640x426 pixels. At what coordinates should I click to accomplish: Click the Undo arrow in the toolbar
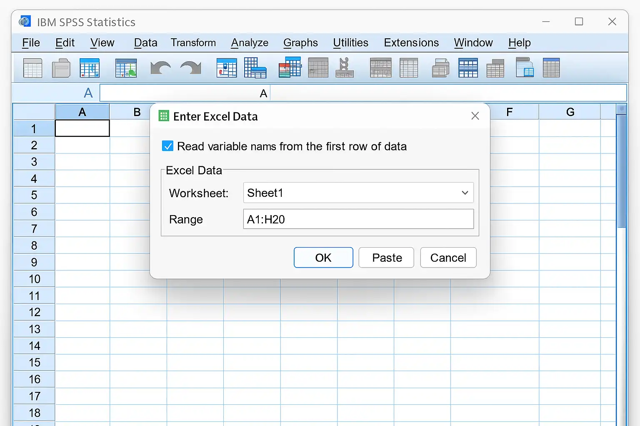click(160, 68)
